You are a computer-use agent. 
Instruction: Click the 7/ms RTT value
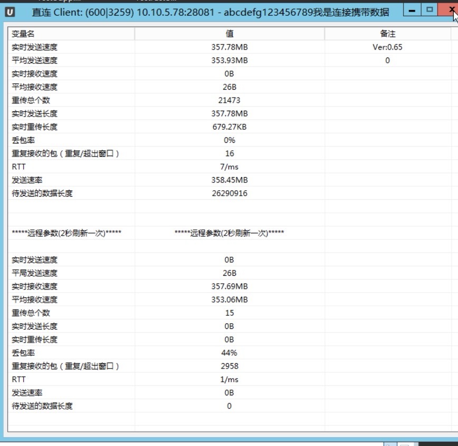pos(230,167)
